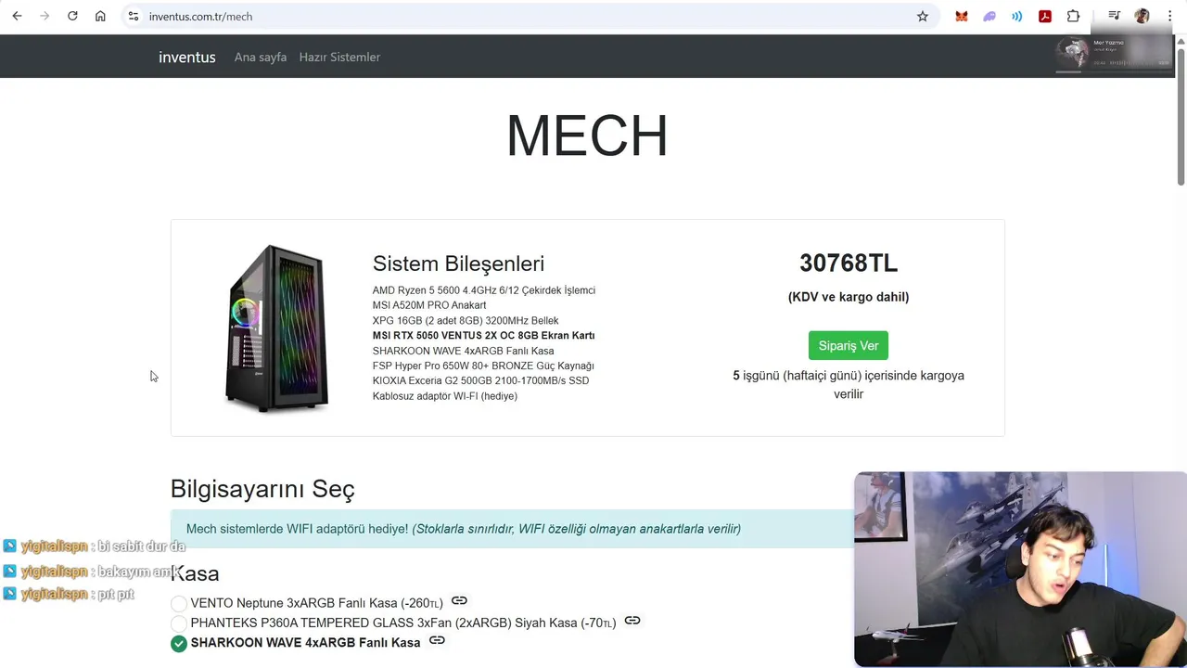Go back with the browser back arrow

point(17,16)
